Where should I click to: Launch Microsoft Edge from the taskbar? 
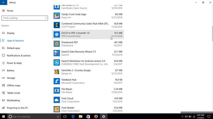73,116
